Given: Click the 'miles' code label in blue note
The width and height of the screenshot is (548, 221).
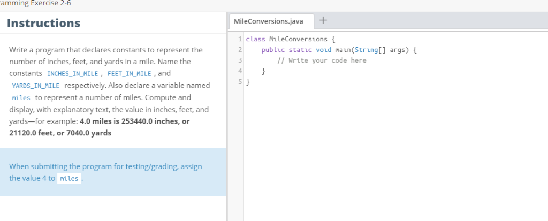Looking at the screenshot, I should pos(69,178).
